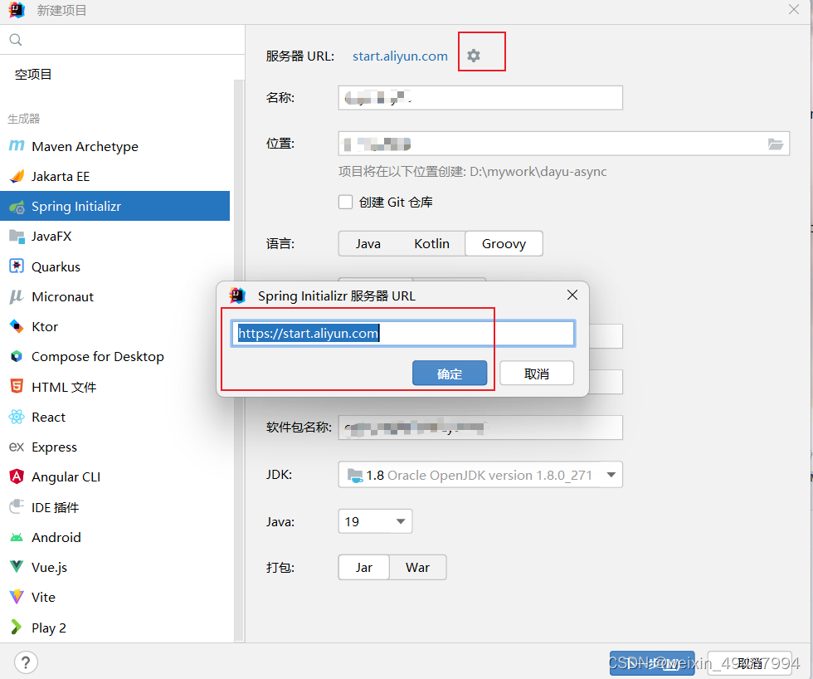Switch packaging to War
The width and height of the screenshot is (813, 679).
(x=417, y=567)
